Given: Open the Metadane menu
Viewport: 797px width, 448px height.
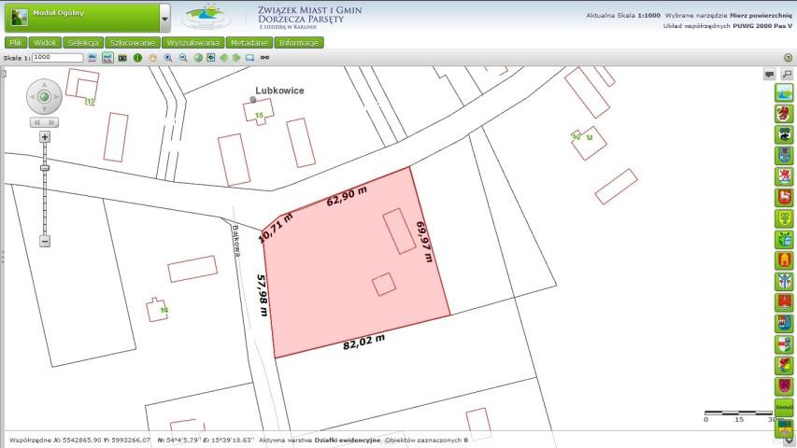Looking at the screenshot, I should point(249,43).
